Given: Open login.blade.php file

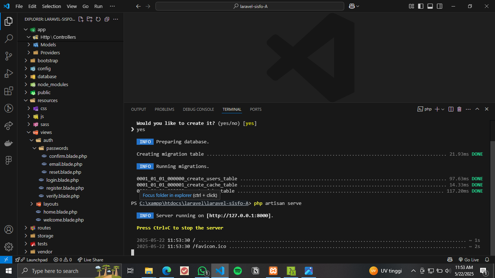Looking at the screenshot, I should (x=62, y=180).
